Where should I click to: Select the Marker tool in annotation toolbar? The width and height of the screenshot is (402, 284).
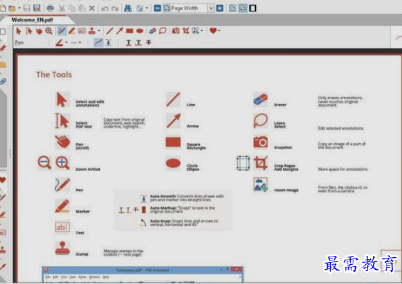(x=72, y=31)
